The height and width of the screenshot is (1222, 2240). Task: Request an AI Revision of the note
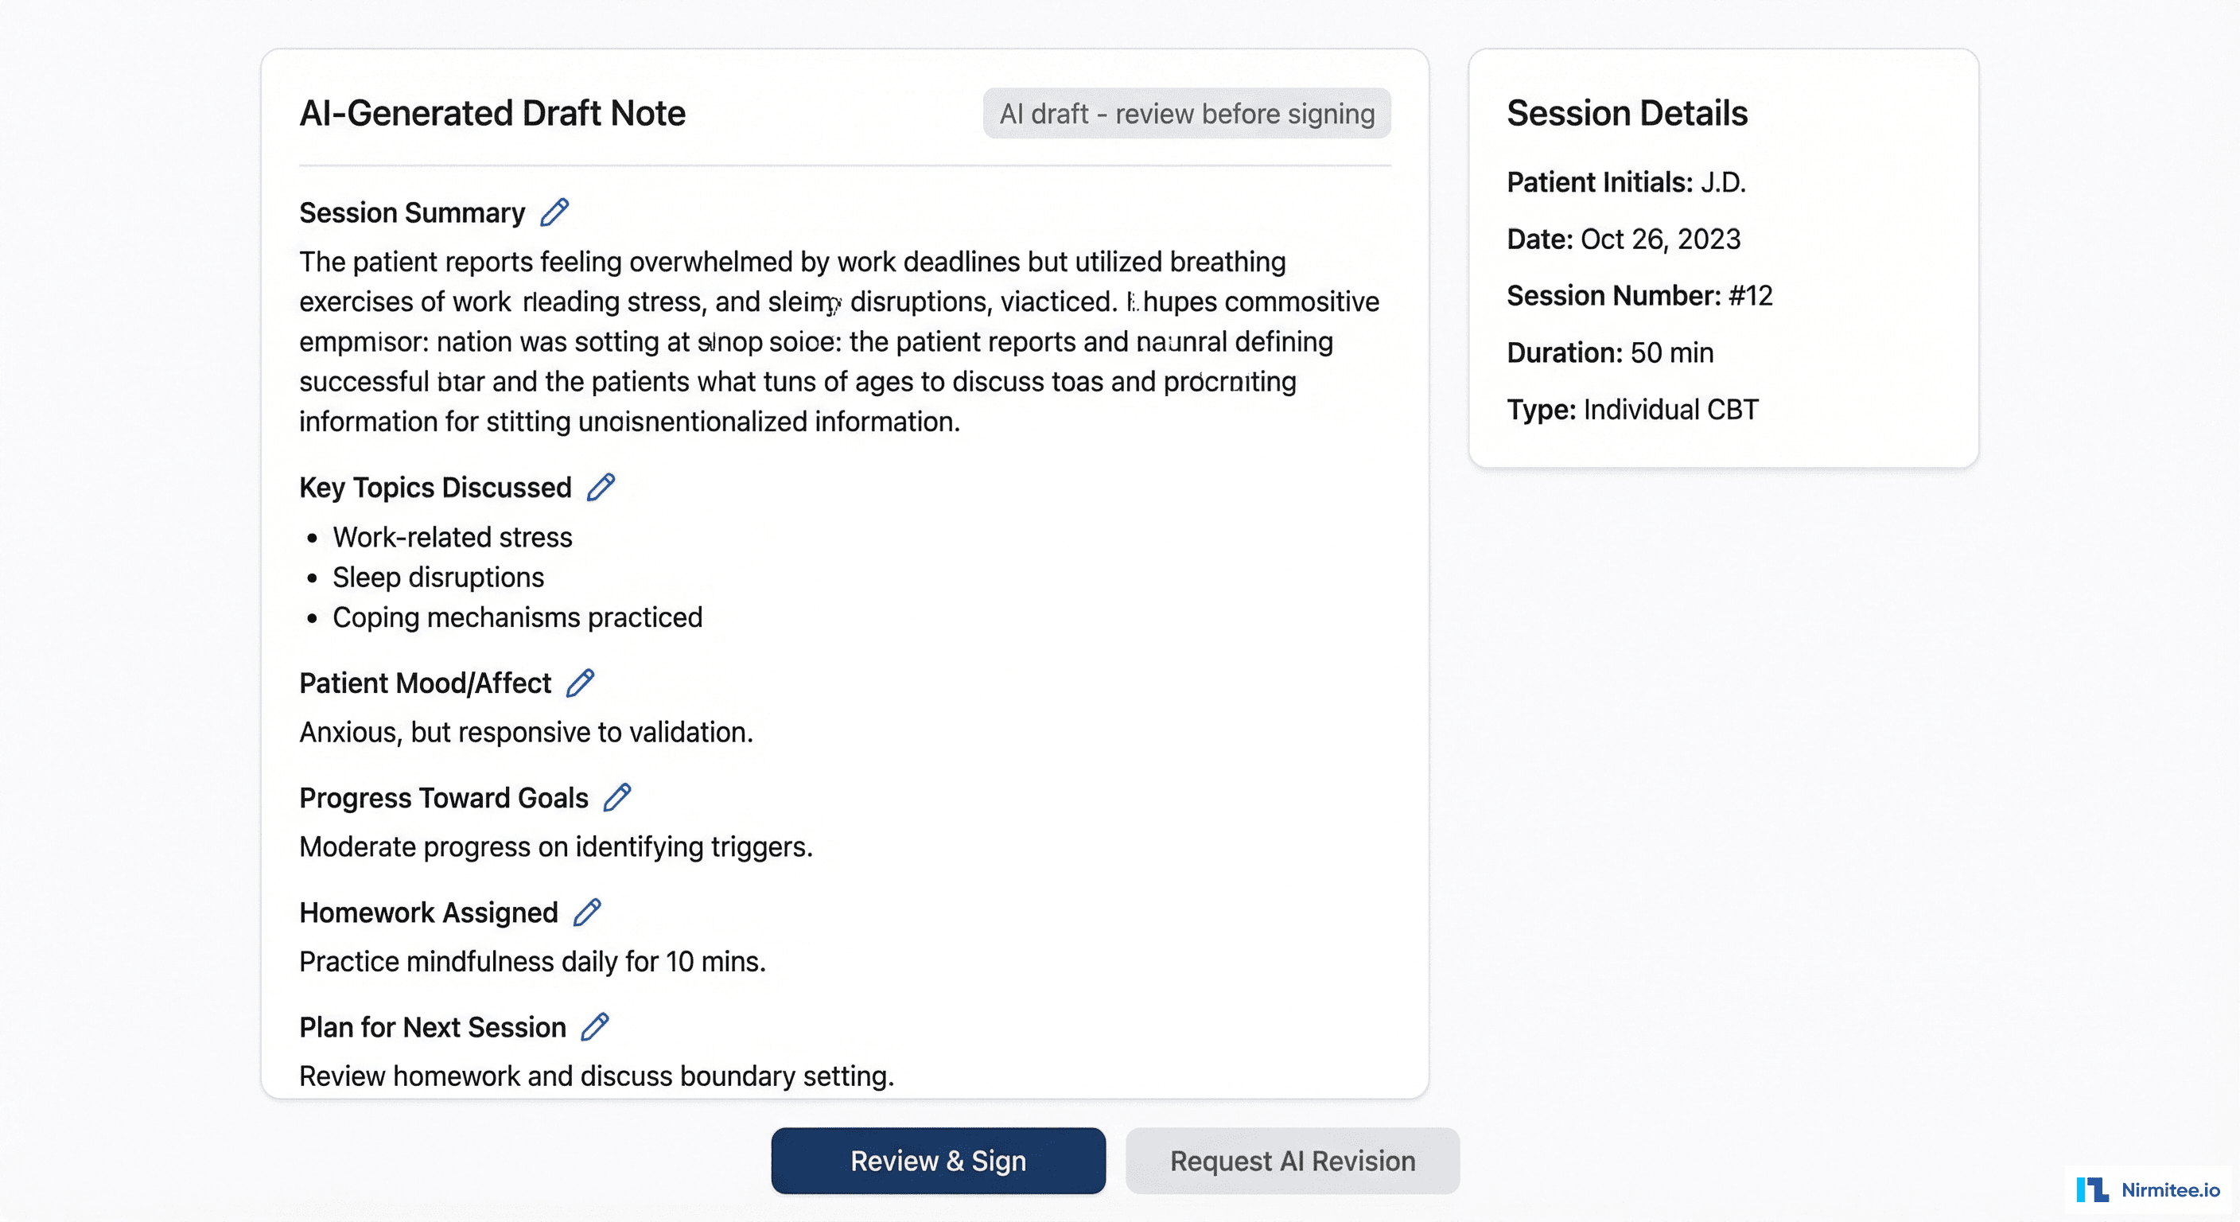1292,1160
